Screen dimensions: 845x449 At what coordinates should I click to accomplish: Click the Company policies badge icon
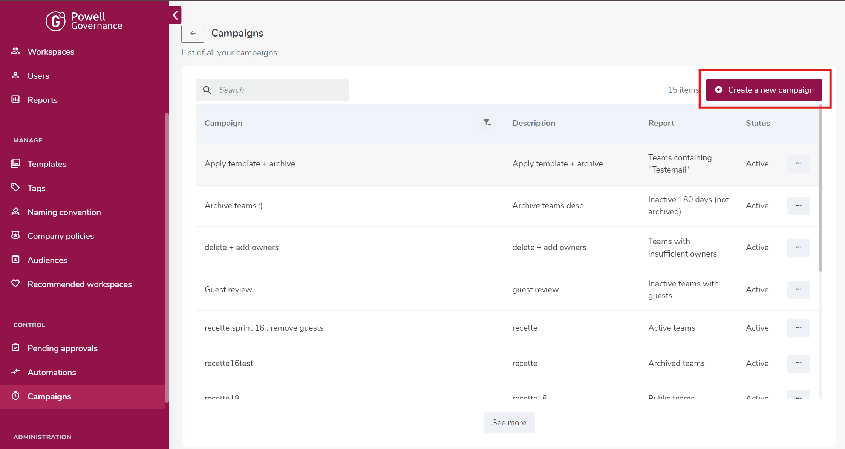[15, 235]
